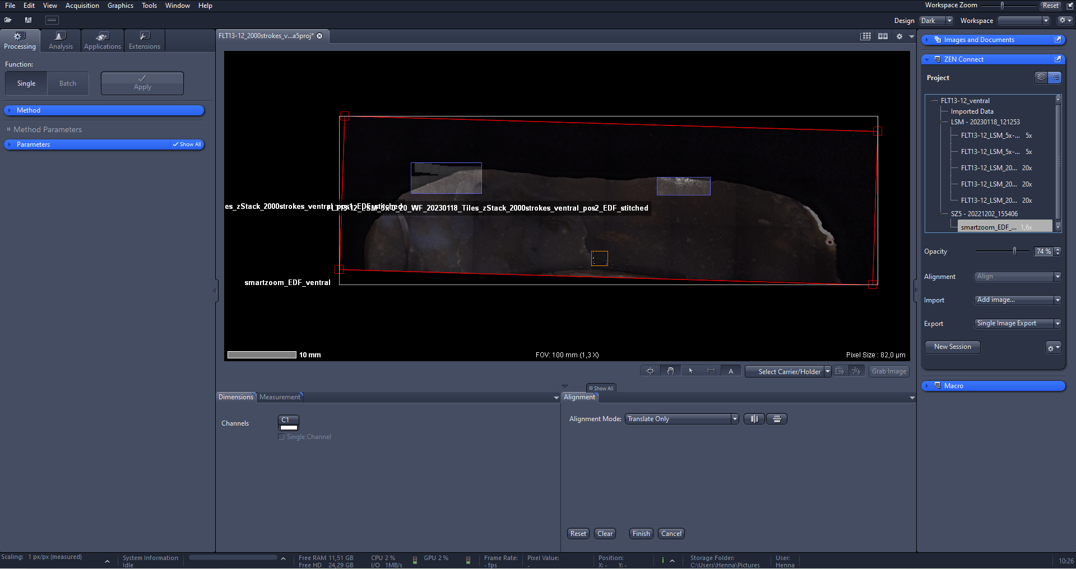
Task: Expand the Images and Documents panel
Action: (x=927, y=40)
